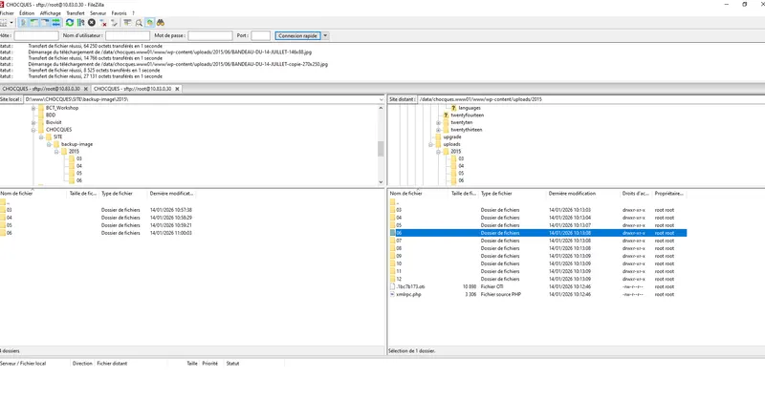Select the upgrade folder in remote tree
The width and height of the screenshot is (765, 399).
click(452, 137)
